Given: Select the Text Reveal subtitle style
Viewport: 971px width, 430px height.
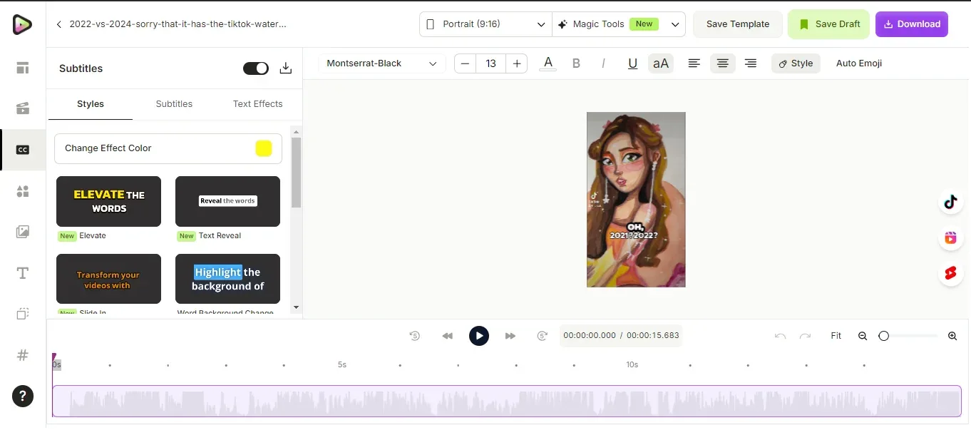Looking at the screenshot, I should [x=227, y=202].
